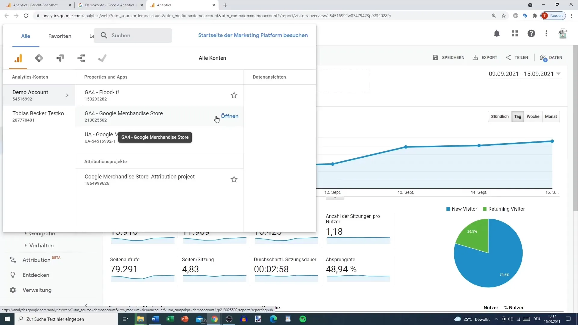Select Google Merchandise Store Attribution project
This screenshot has width=578, height=325.
tap(159, 179)
